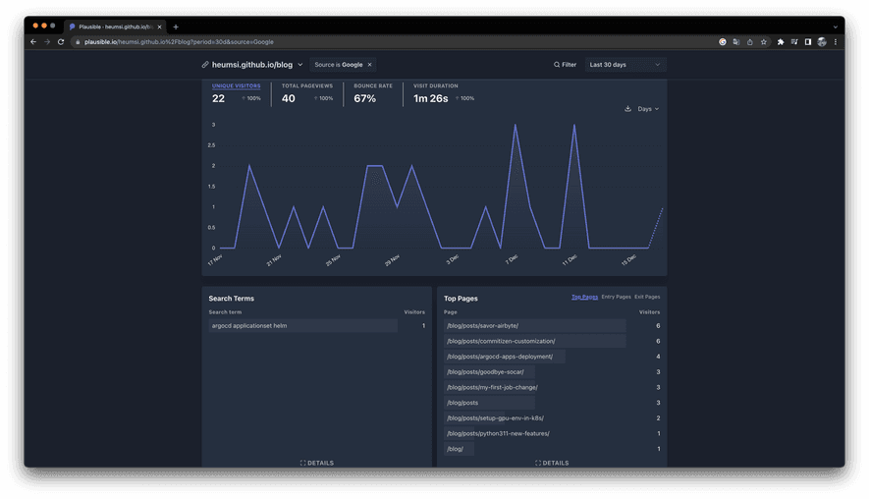
Task: Open the Last 30 days period dropdown
Action: [x=625, y=65]
